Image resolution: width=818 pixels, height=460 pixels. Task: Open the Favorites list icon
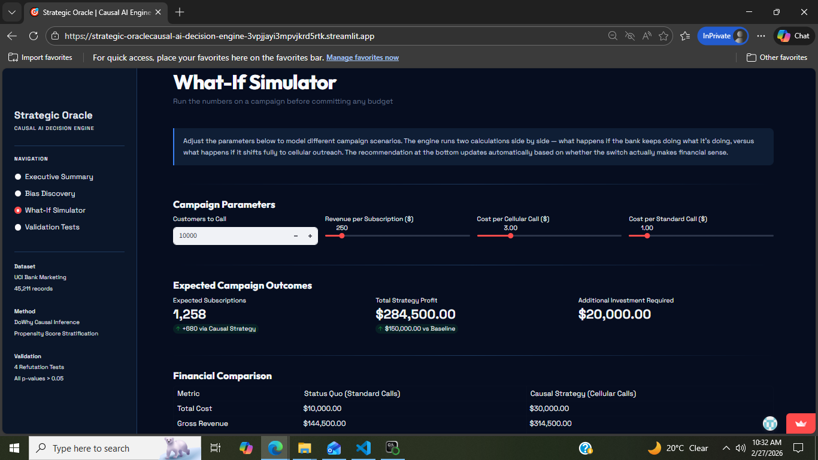pos(685,36)
